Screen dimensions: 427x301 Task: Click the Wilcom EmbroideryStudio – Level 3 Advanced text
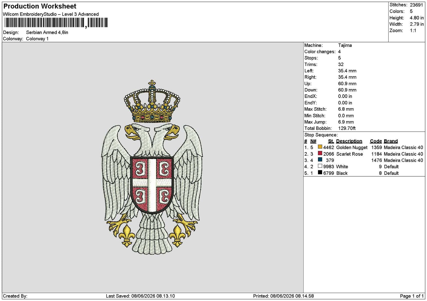pyautogui.click(x=51, y=14)
